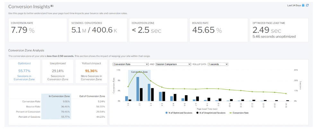Screen dimensions: 325x134
Task: Click the Sessions / Conversions card
Action: pos(98,30)
